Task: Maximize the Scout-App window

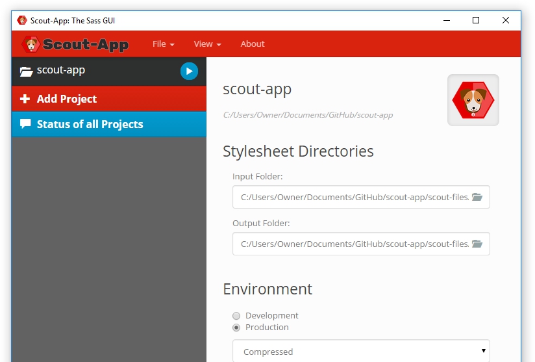Action: (x=476, y=21)
